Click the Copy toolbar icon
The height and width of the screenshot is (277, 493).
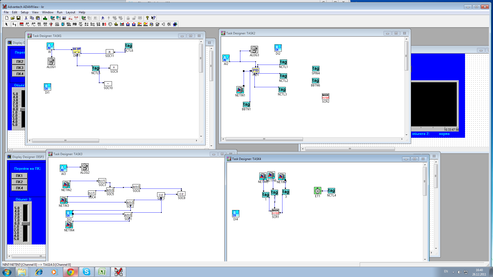coord(32,18)
